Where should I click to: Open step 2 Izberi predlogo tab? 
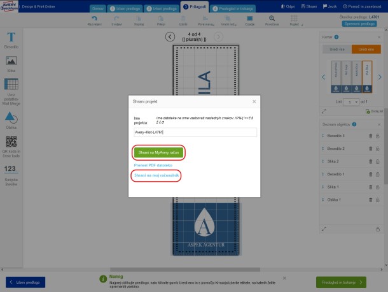click(x=162, y=9)
